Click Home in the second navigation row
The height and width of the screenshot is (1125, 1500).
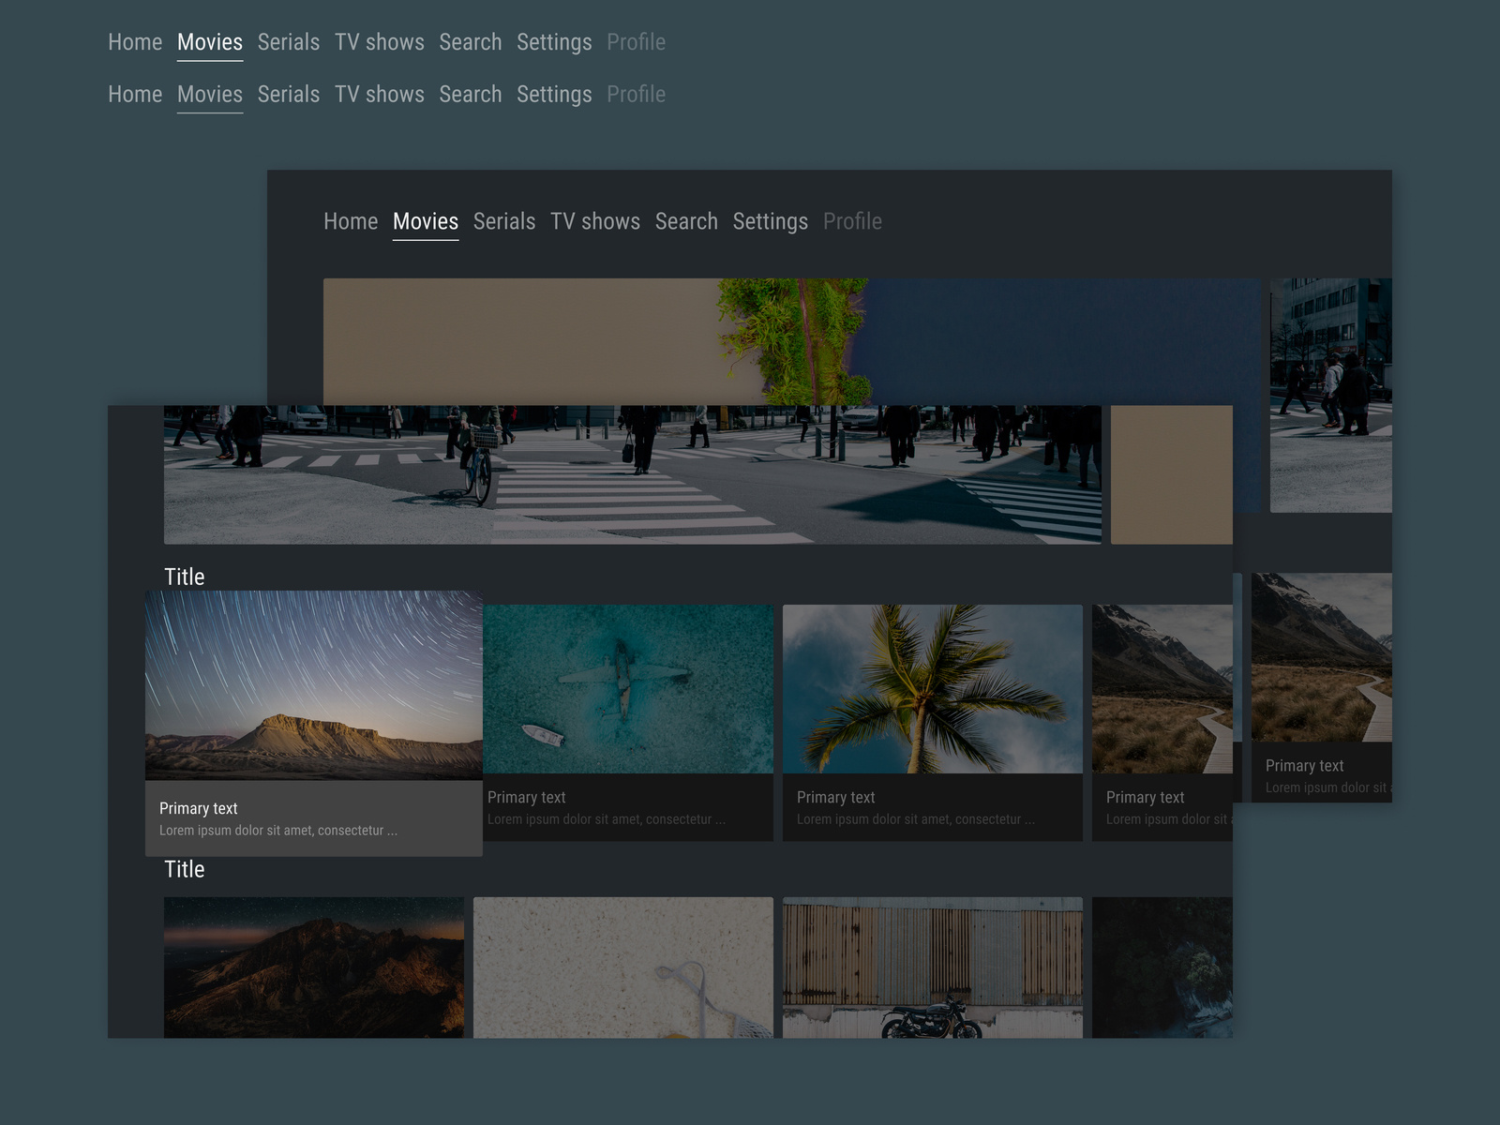tap(135, 94)
